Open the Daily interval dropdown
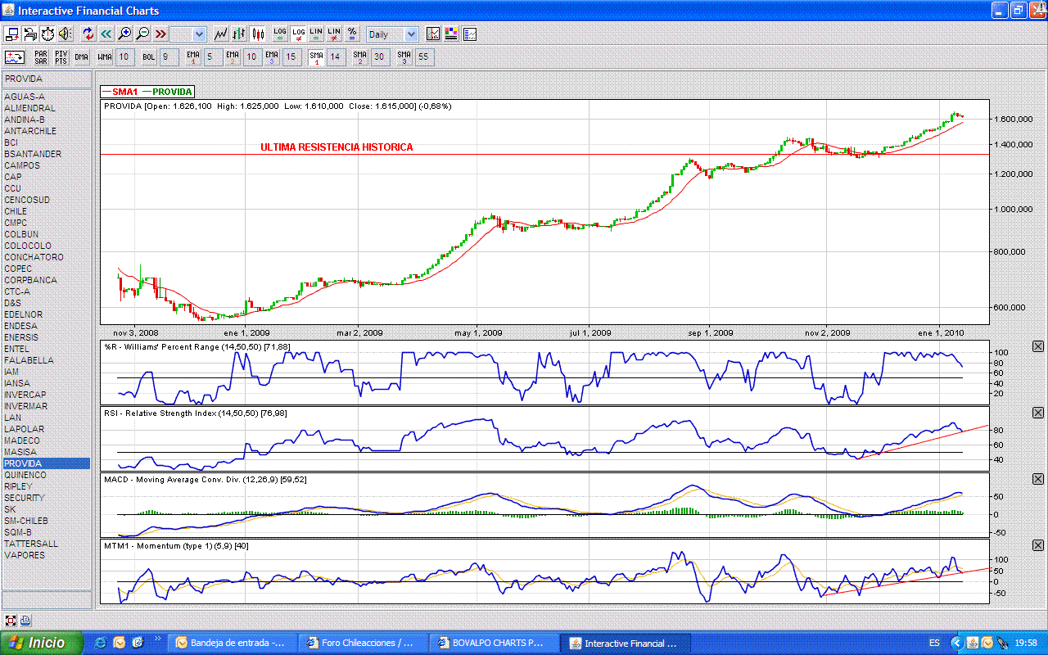1048x655 pixels. (392, 34)
